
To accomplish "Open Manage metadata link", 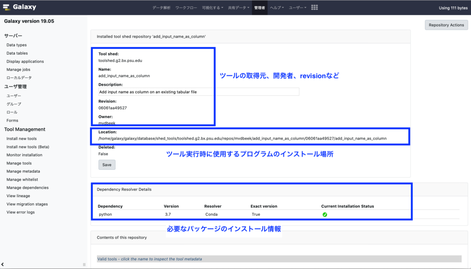I will coord(23,171).
